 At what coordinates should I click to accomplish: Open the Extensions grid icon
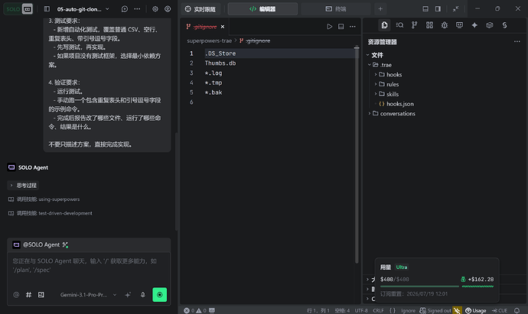[x=430, y=25]
